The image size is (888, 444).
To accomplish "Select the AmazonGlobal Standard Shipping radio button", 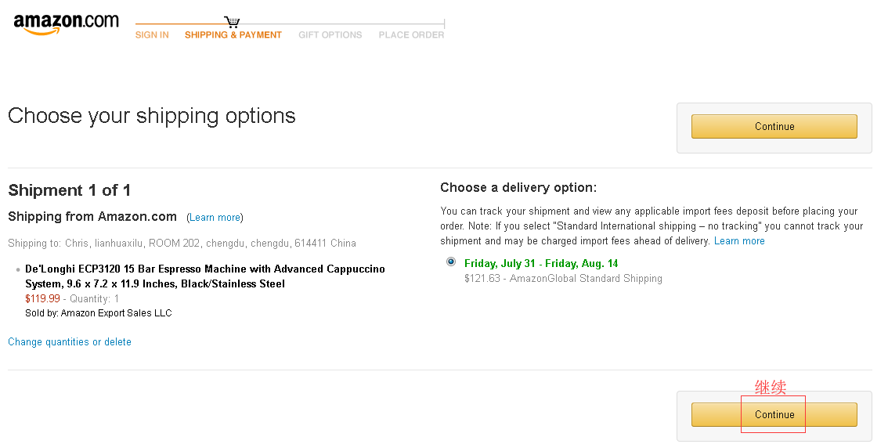I will click(450, 262).
